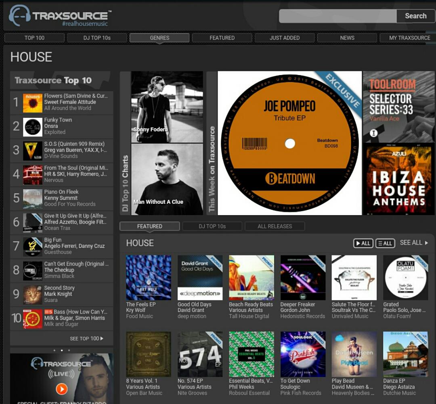Open Big Fun cover thumbnail
The image size is (436, 404).
coord(33,247)
